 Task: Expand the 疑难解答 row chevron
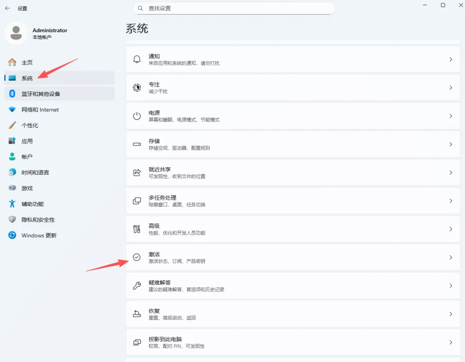click(x=451, y=285)
